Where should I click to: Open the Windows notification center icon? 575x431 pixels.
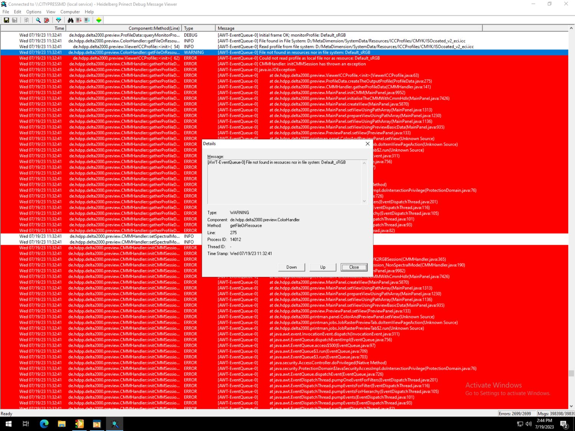[x=564, y=424]
